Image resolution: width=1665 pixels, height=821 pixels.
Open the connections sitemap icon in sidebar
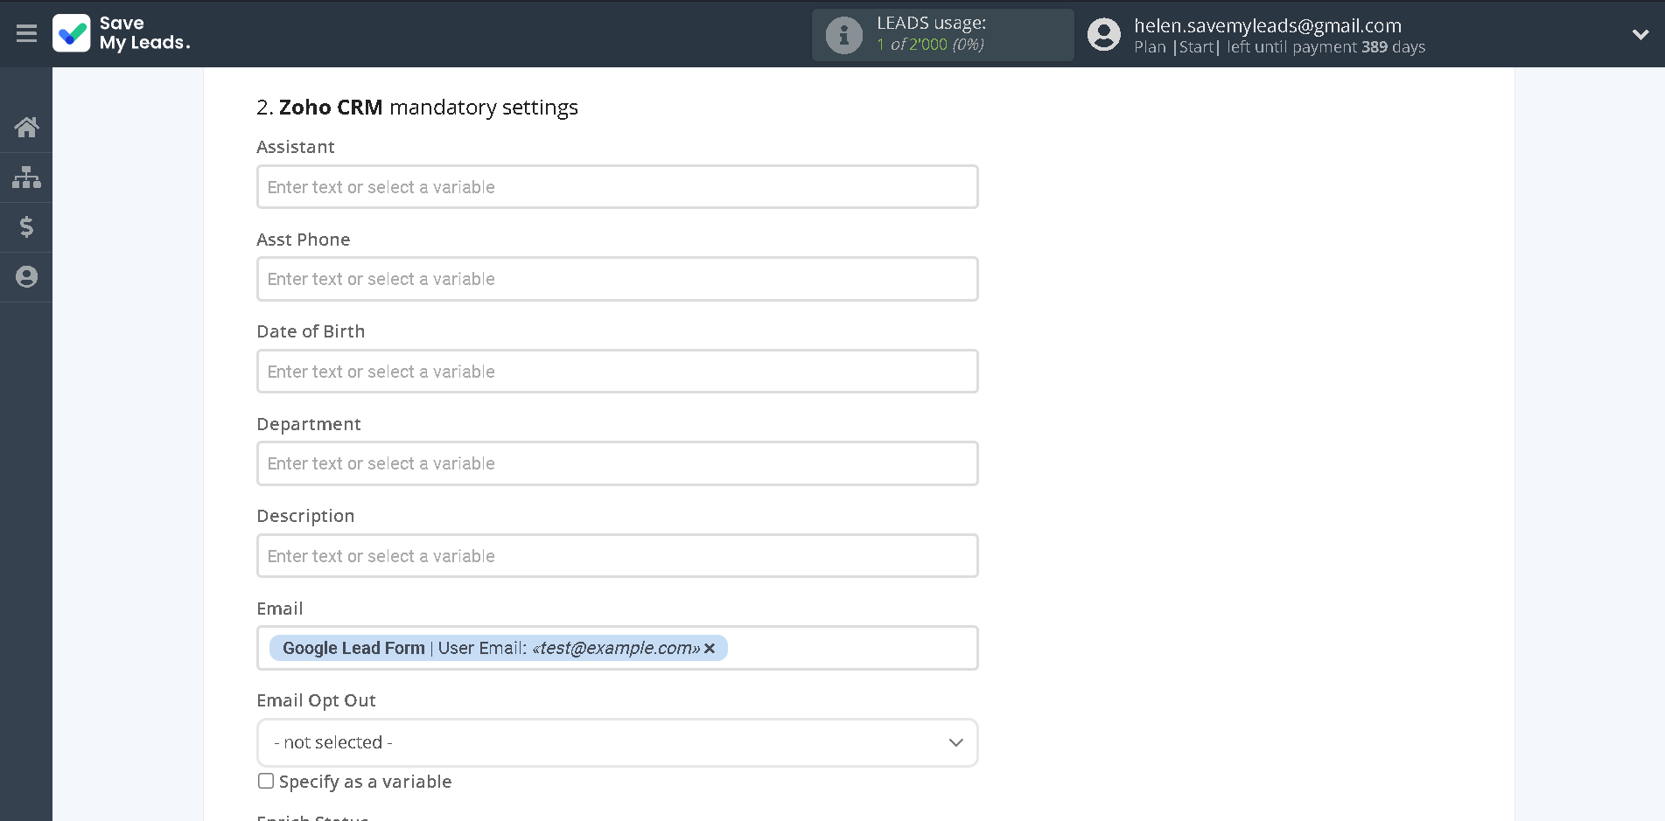(26, 177)
